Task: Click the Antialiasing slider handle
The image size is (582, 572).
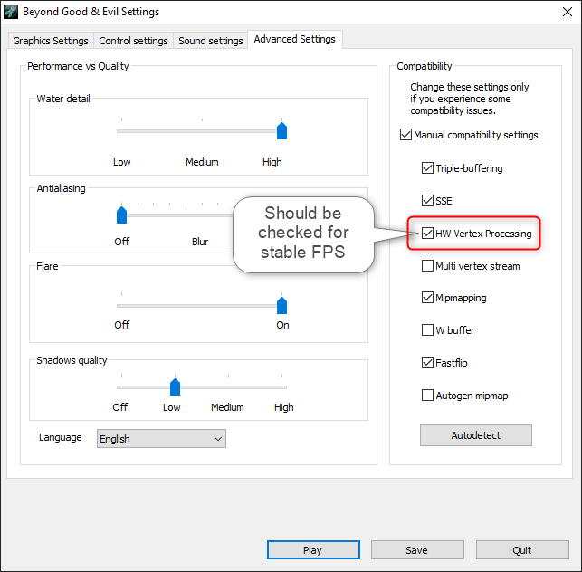Action: click(122, 214)
